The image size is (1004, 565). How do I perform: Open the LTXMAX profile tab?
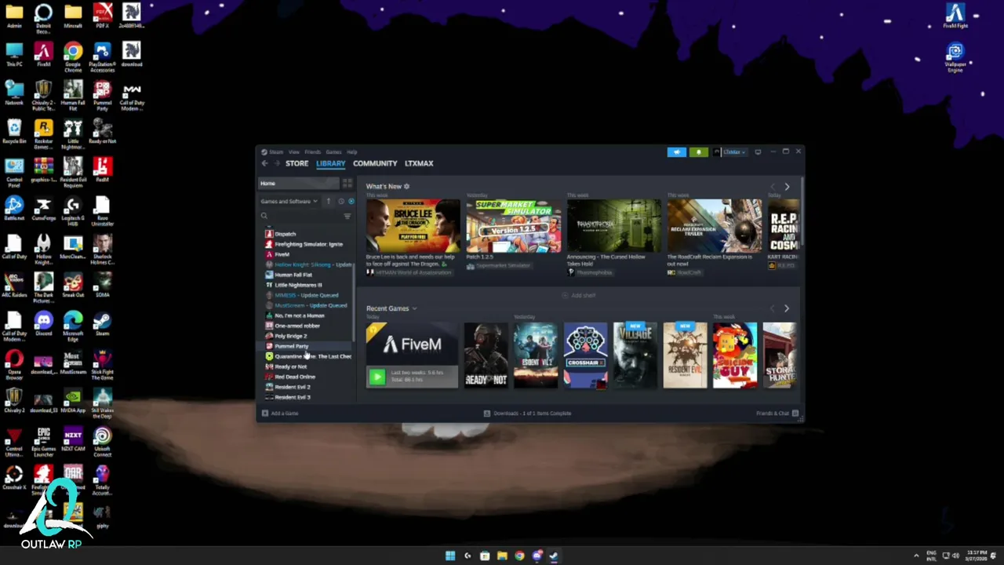pos(419,163)
